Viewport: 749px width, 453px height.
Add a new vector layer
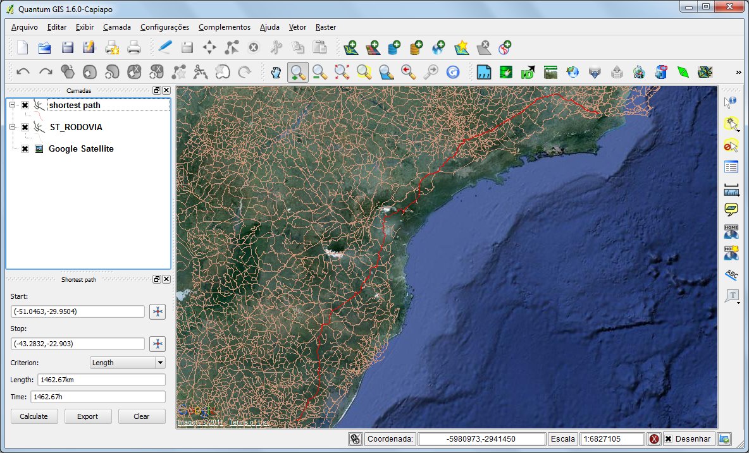[x=352, y=47]
